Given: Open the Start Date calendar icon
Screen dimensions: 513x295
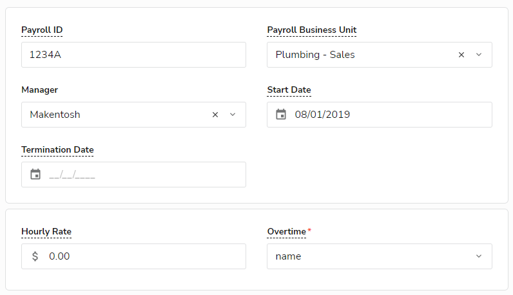Looking at the screenshot, I should click(281, 115).
